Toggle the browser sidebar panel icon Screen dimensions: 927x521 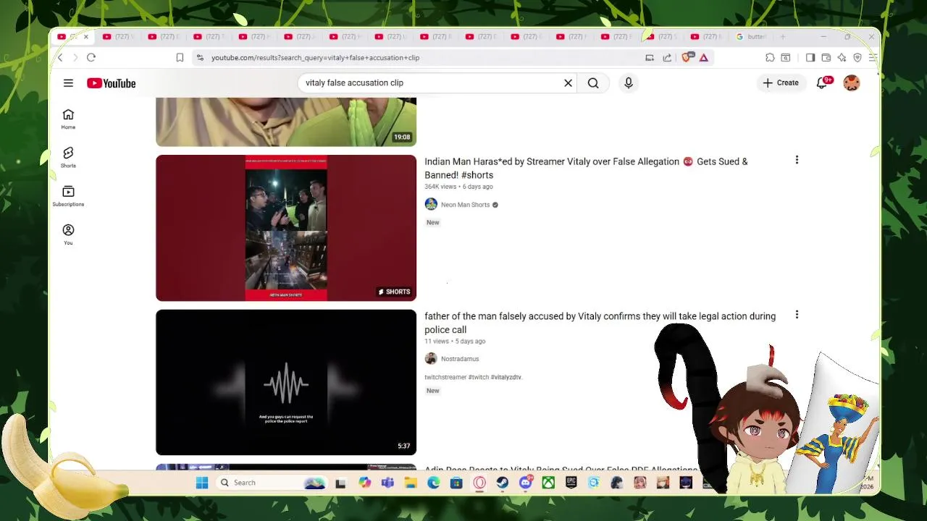(810, 58)
